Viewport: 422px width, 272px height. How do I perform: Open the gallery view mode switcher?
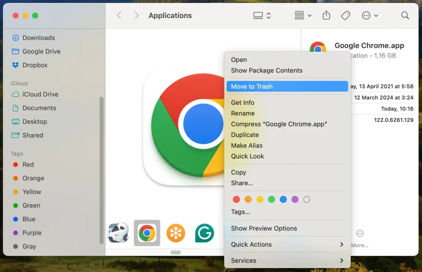262,16
